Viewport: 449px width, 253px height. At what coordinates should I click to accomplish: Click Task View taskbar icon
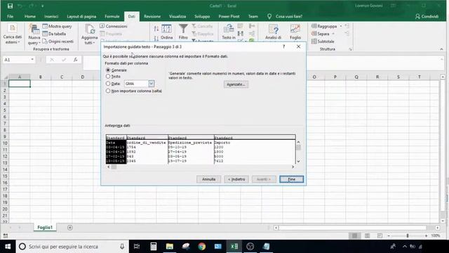point(137,247)
